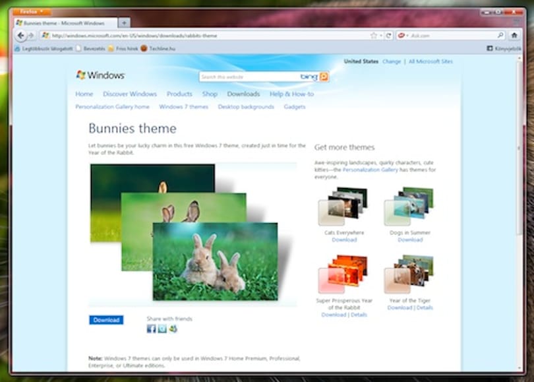Screen dimensions: 534x382
Task: Go back with the browser back arrow
Action: [21, 36]
